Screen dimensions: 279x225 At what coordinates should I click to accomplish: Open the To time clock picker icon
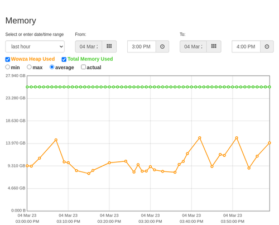pos(267,46)
